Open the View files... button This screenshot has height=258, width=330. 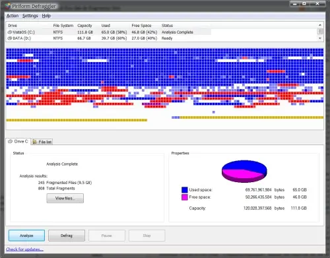tap(65, 198)
